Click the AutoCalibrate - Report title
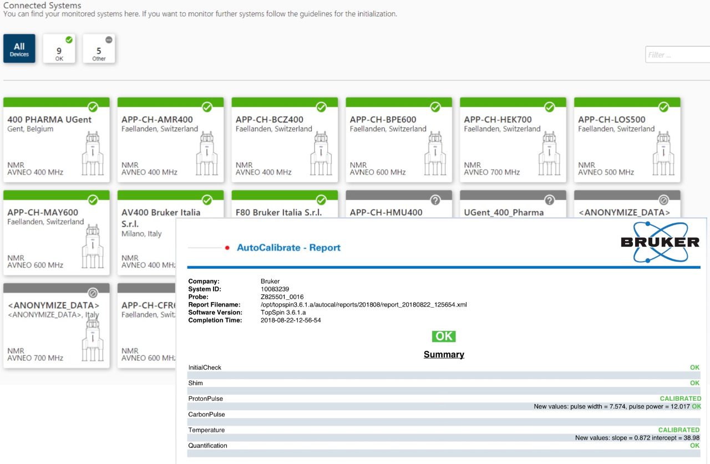The height and width of the screenshot is (464, 710). 288,248
